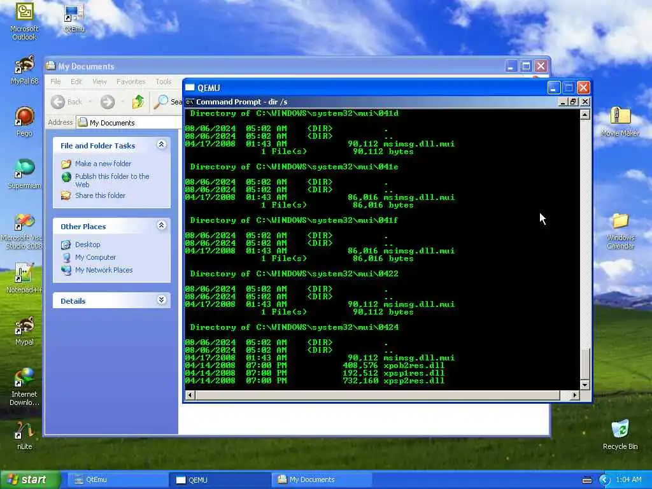Image resolution: width=652 pixels, height=489 pixels.
Task: Open the Edit menu in My Documents
Action: [x=76, y=81]
